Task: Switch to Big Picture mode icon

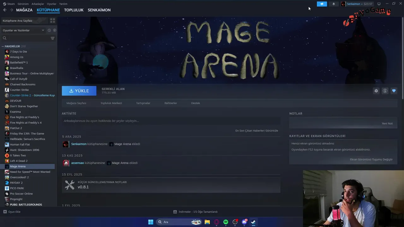Action: coord(379,4)
